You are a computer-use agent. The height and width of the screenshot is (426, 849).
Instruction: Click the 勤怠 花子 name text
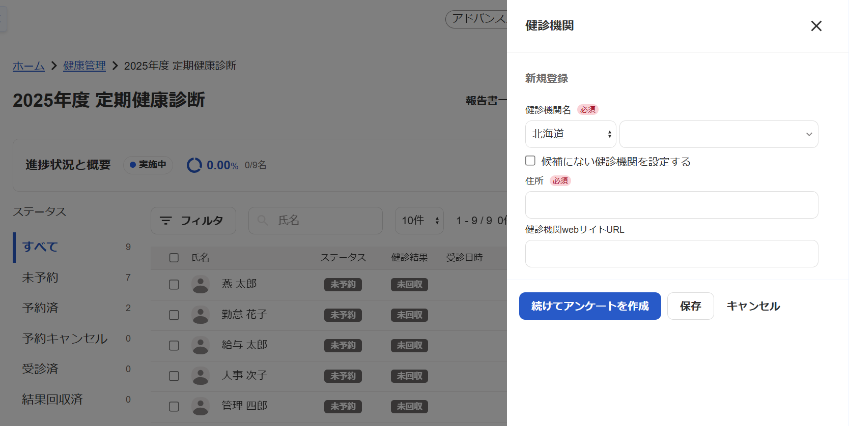(244, 314)
